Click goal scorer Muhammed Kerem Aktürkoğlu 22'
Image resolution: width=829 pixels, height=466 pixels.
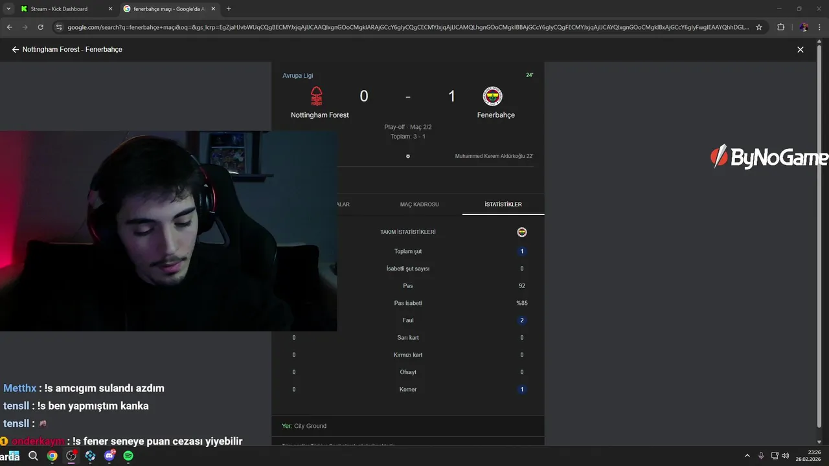(494, 156)
